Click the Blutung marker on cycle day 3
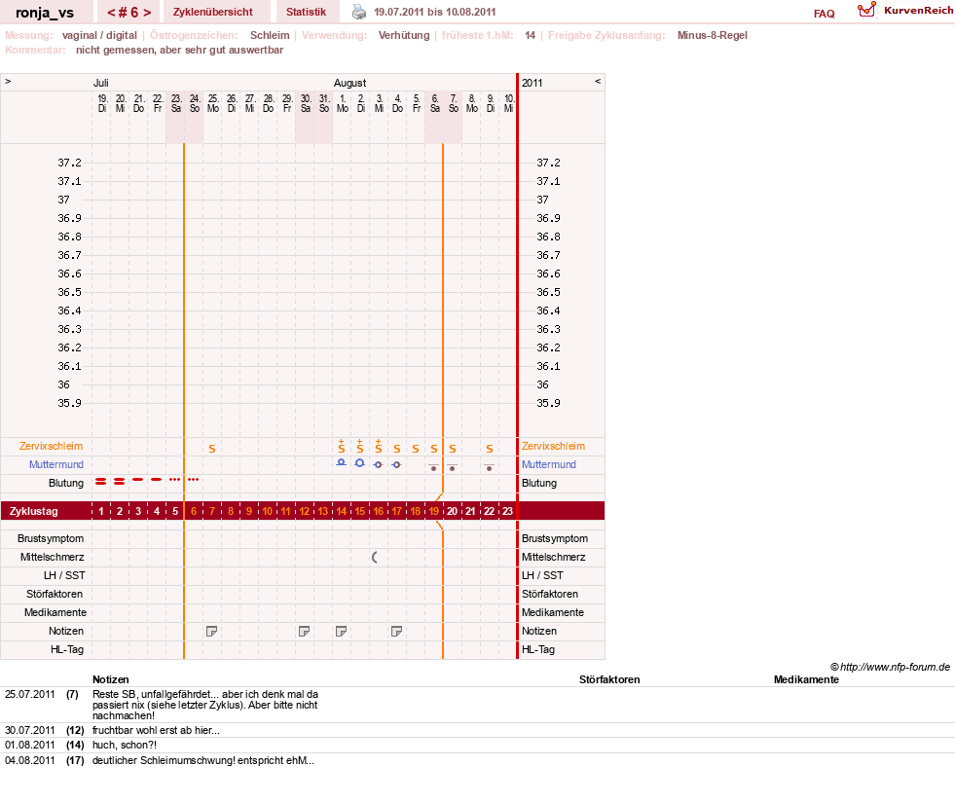The image size is (955, 803). 138,480
